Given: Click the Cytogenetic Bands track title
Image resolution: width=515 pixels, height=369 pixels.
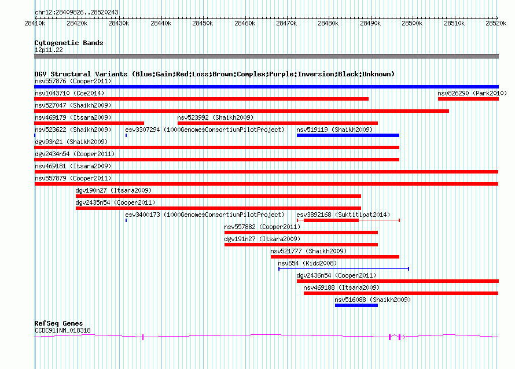Looking at the screenshot, I should (x=69, y=43).
